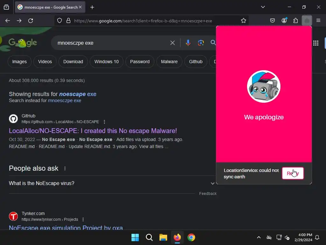Open the Firefox account icon
The width and height of the screenshot is (326, 245).
pos(284,20)
